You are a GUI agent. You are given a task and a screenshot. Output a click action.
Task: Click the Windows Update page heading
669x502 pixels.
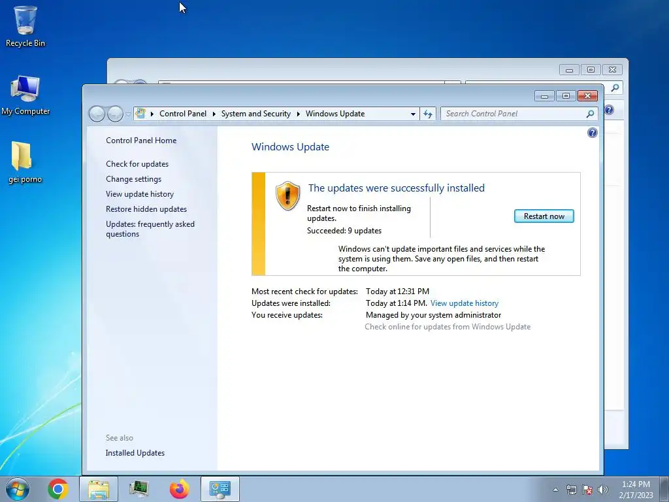[290, 147]
